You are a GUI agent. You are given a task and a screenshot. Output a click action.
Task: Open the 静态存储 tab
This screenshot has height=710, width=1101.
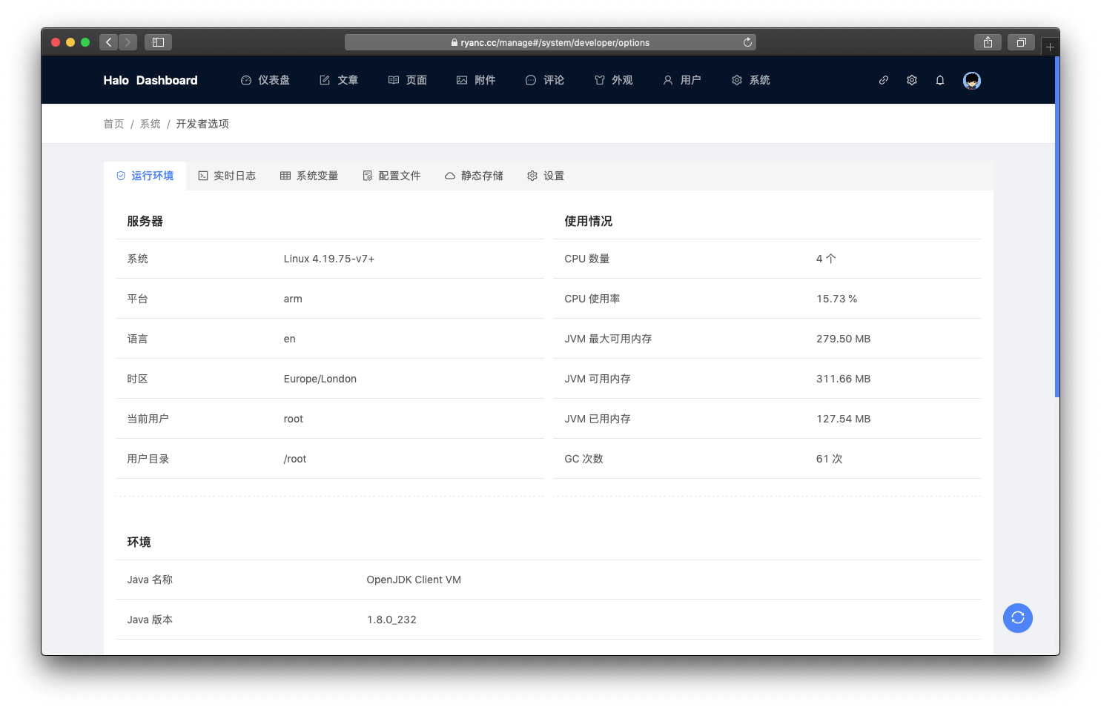coord(474,176)
